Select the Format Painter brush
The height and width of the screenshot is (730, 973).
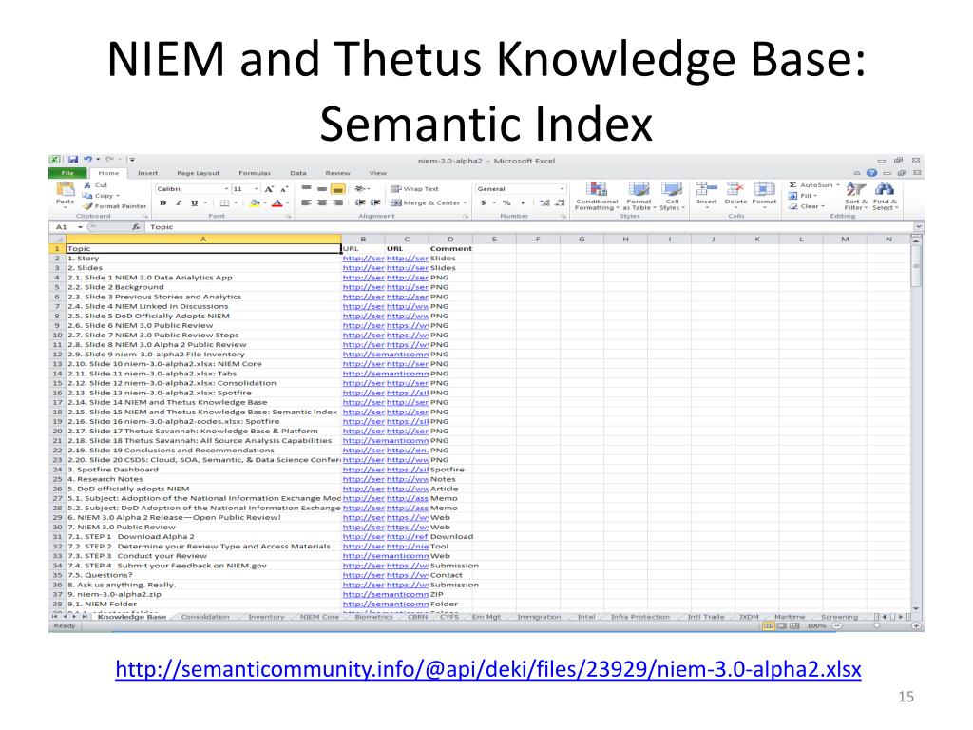click(x=87, y=206)
